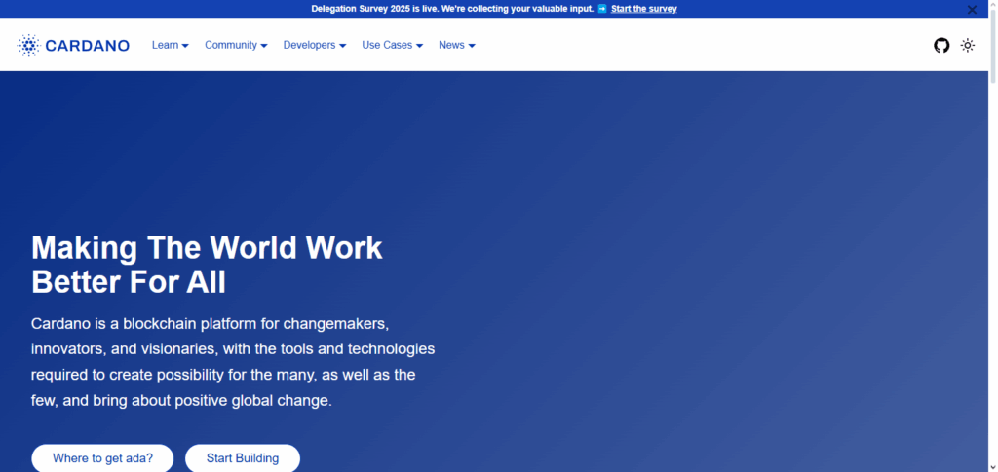This screenshot has height=472, width=998.
Task: Expand the caret arrow beside Learn
Action: click(185, 46)
